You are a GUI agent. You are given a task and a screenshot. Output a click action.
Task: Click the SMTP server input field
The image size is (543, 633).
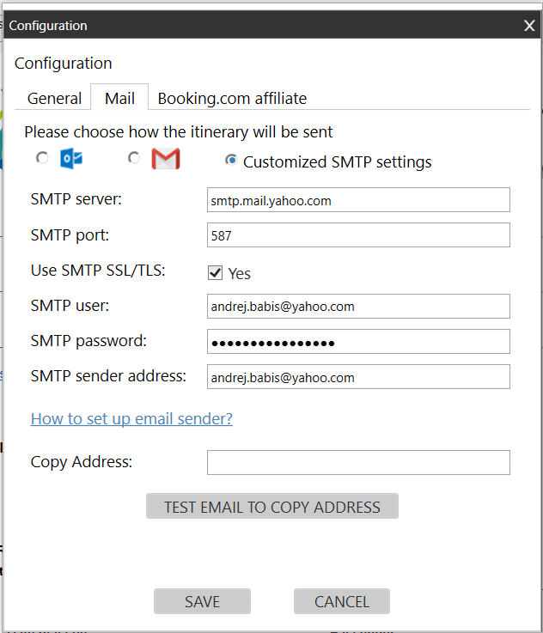coord(358,200)
